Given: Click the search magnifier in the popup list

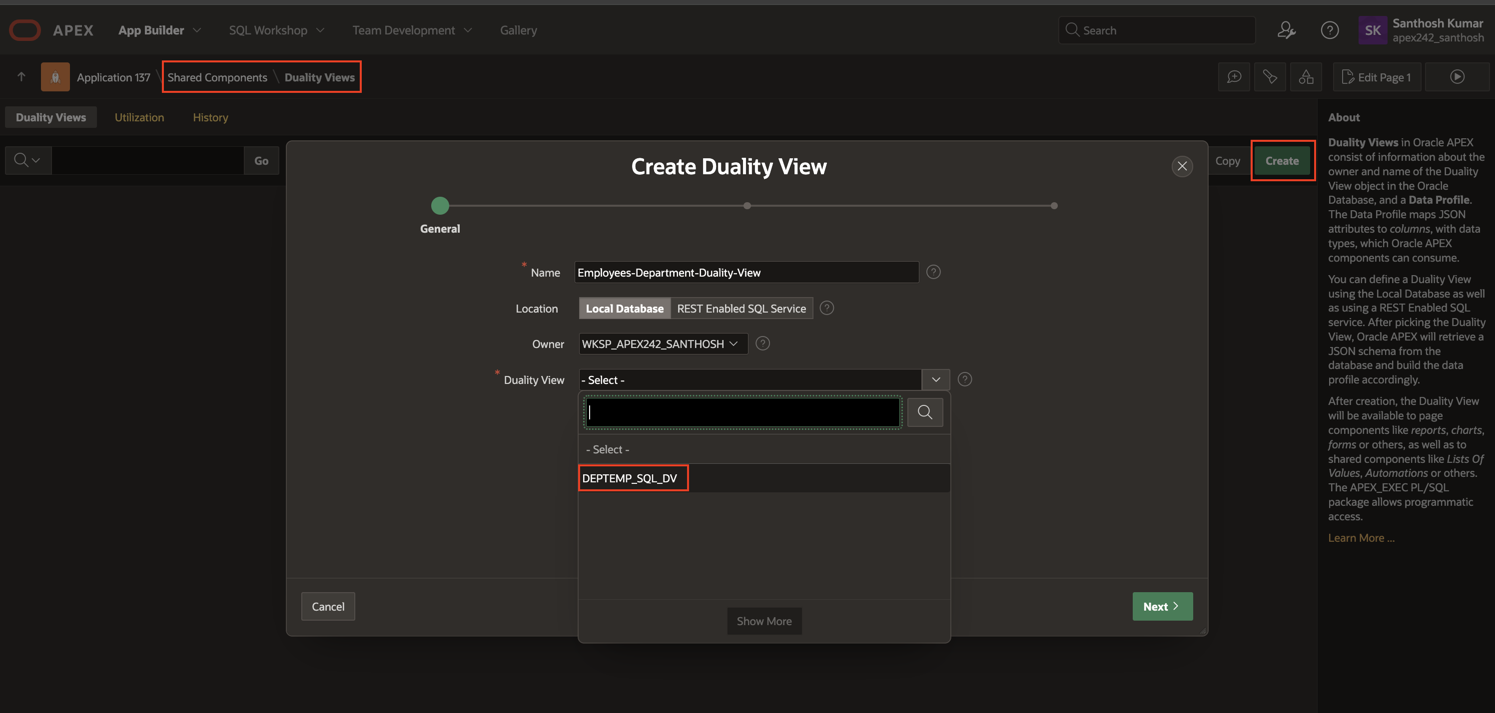Looking at the screenshot, I should (924, 412).
